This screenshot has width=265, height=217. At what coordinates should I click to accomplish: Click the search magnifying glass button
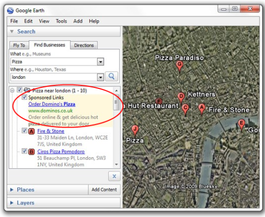pos(111,76)
